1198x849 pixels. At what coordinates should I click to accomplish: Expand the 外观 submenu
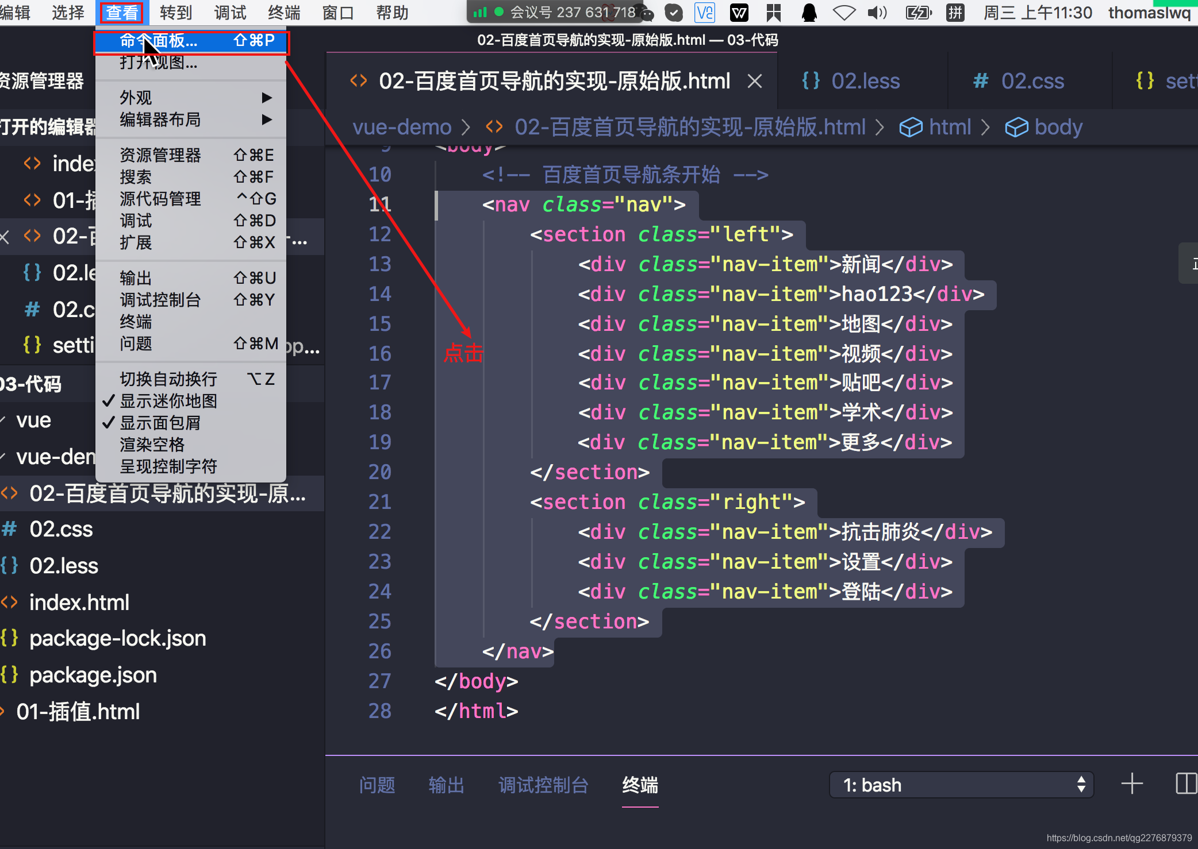coord(191,98)
